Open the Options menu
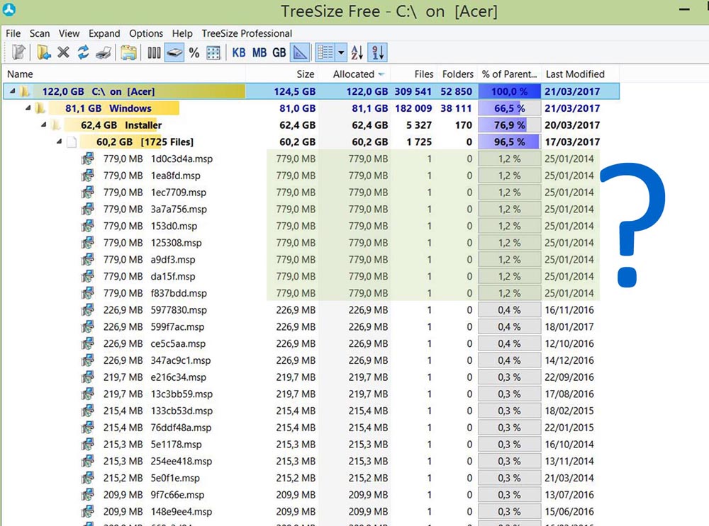 click(x=146, y=33)
